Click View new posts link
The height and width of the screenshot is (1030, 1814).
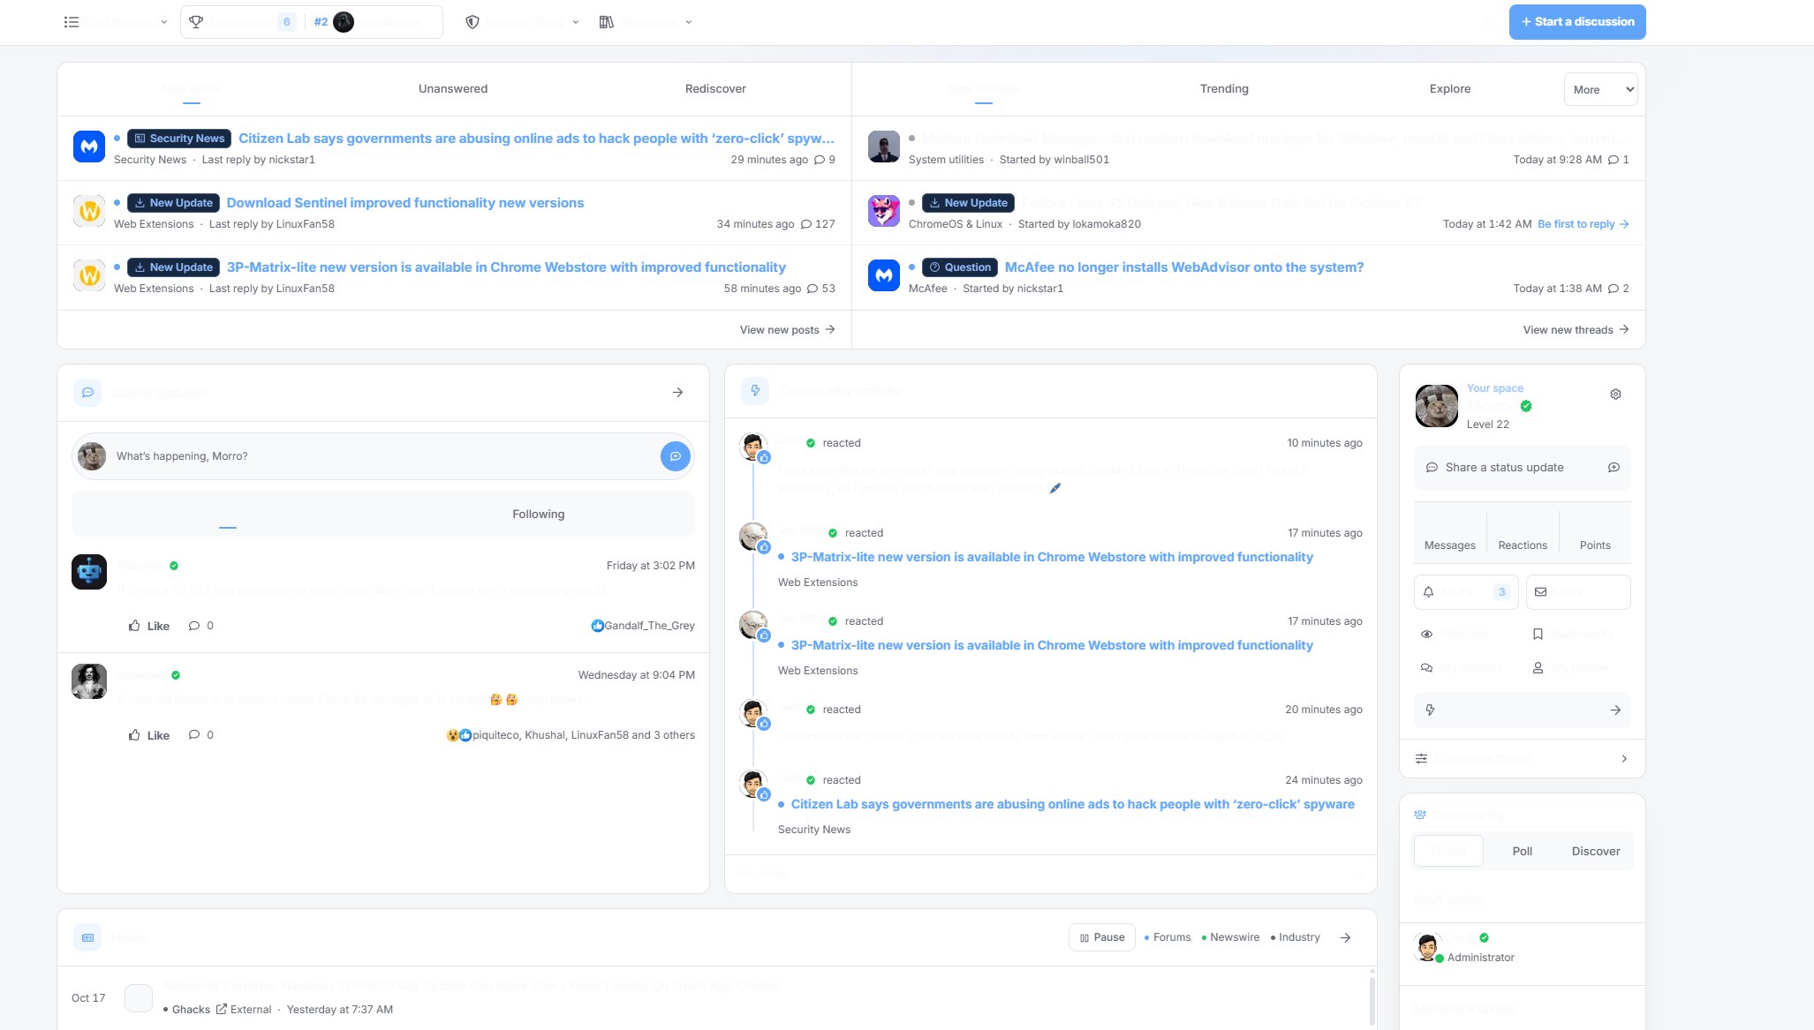click(x=787, y=329)
